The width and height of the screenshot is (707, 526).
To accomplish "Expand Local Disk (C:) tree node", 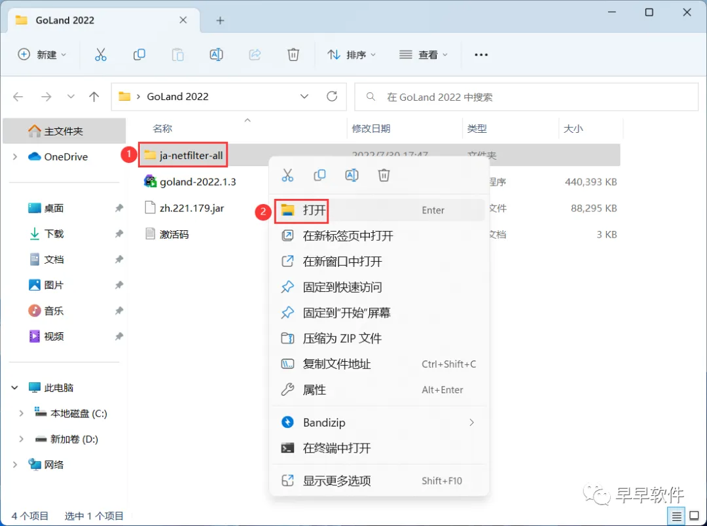I will [x=21, y=413].
